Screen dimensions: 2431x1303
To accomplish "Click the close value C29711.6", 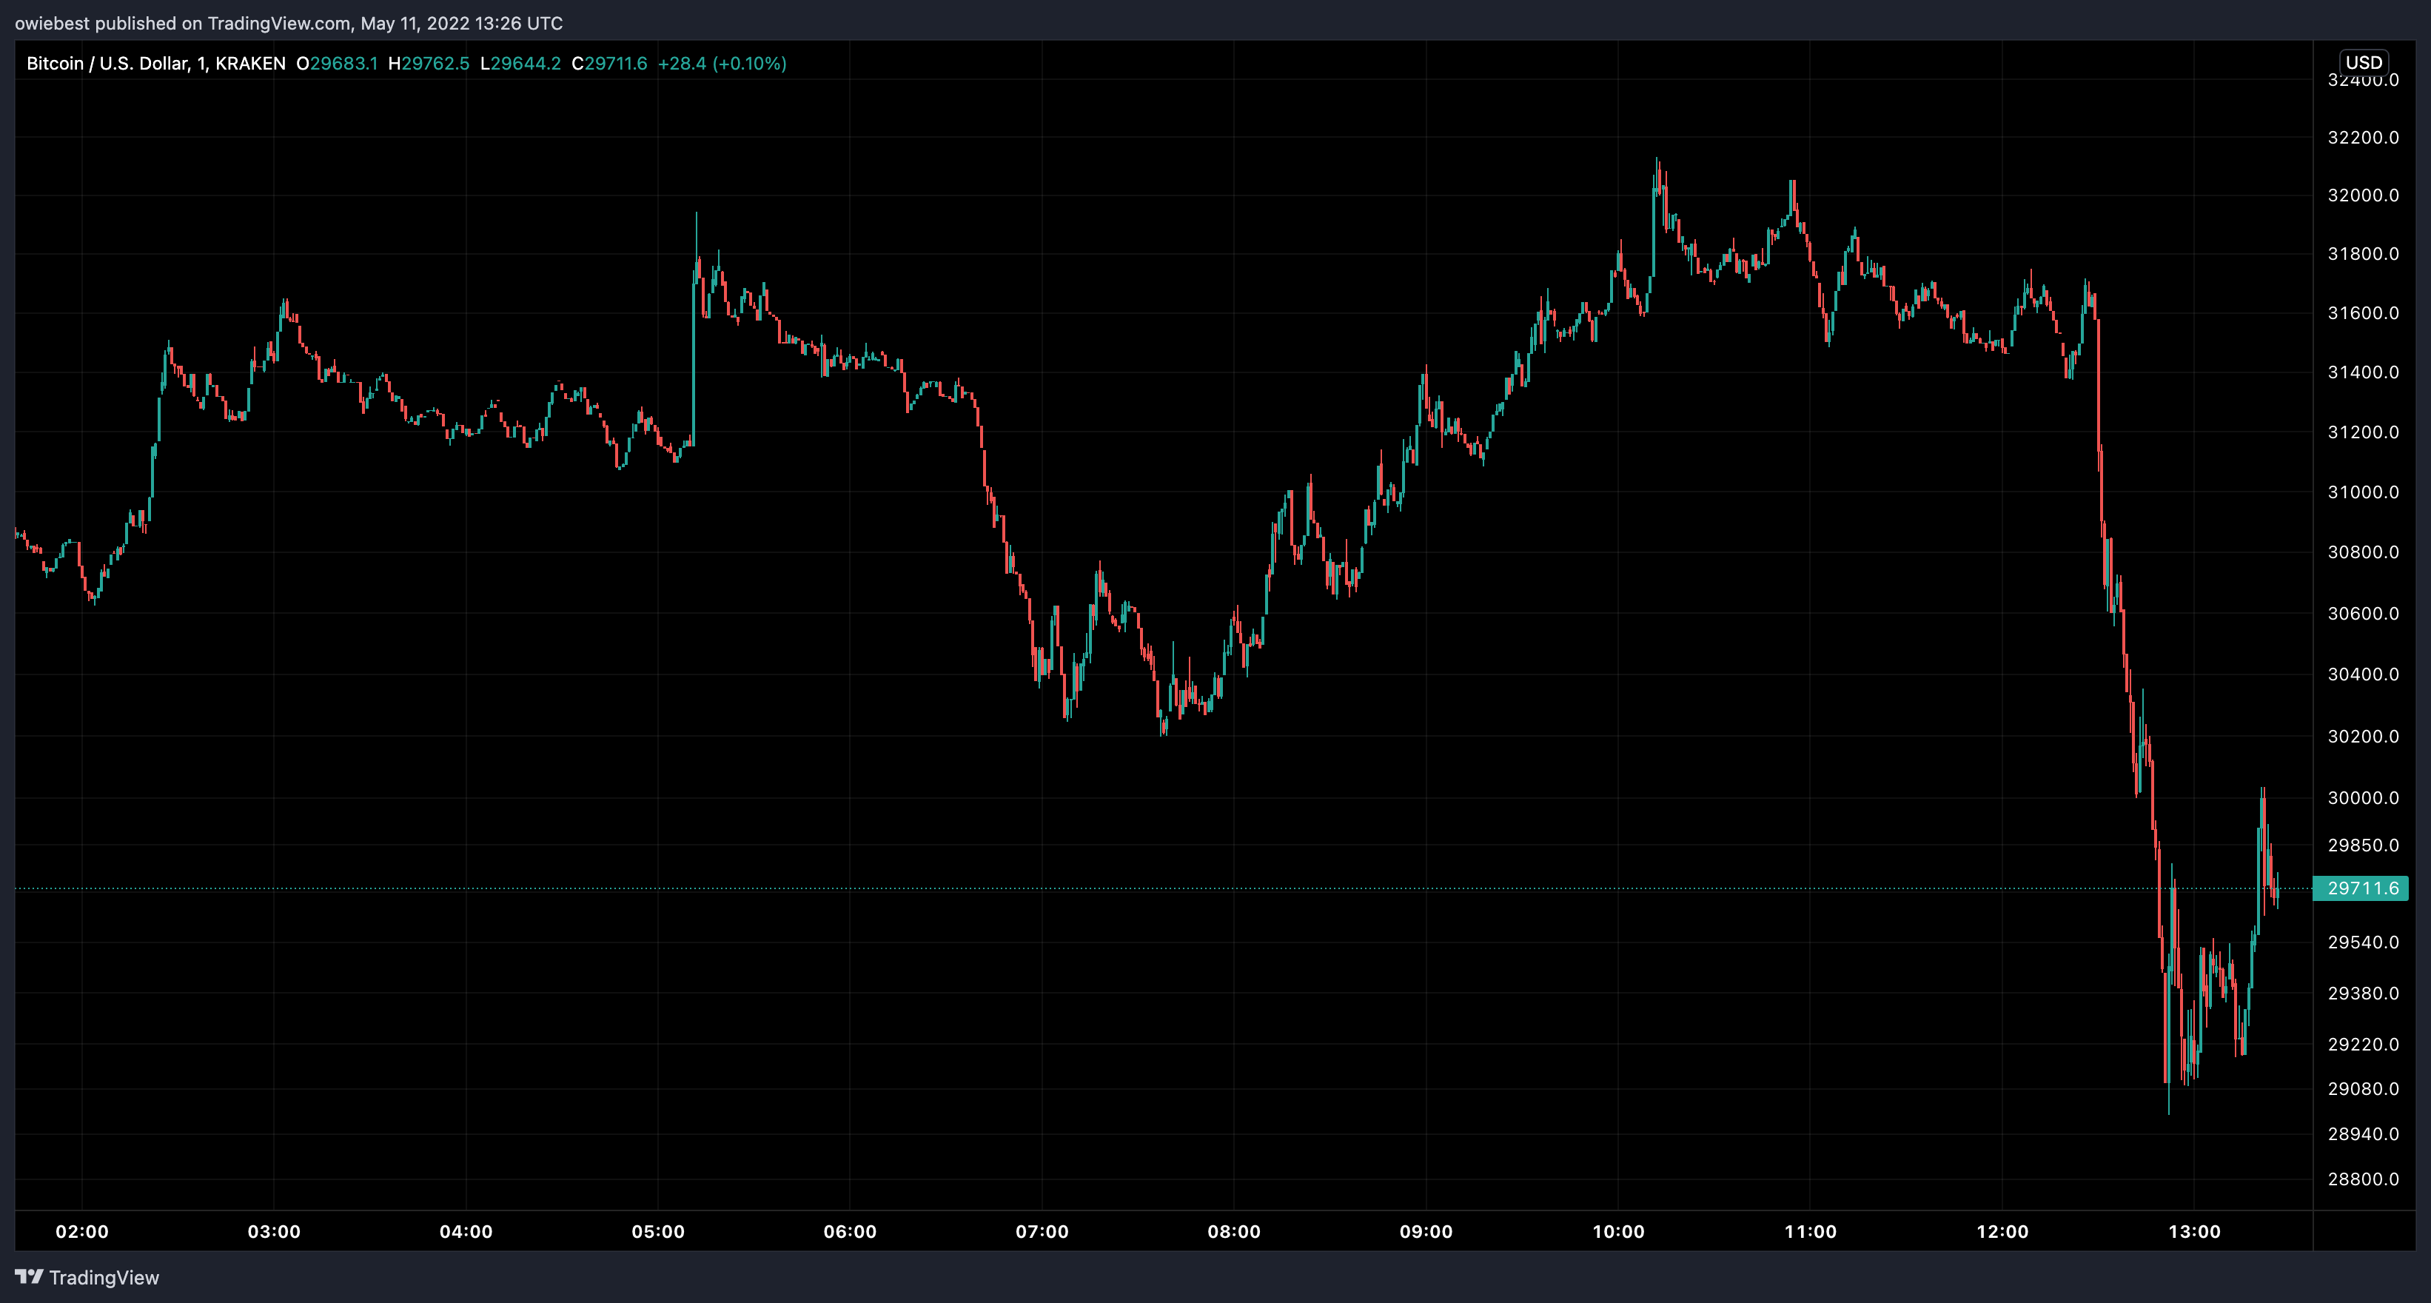I will [x=610, y=63].
